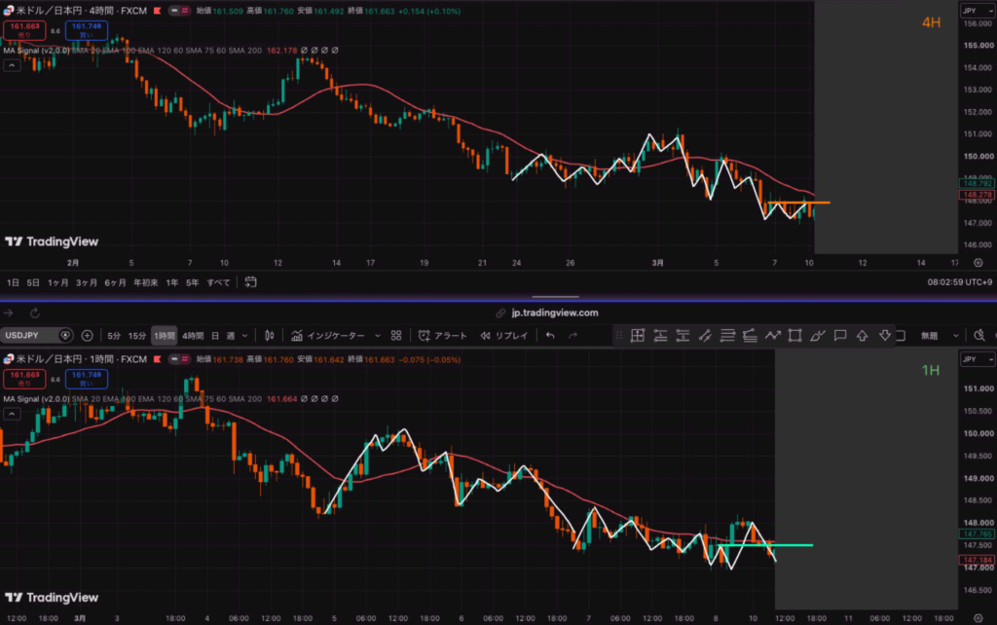
Task: Select the 1時間 timeframe button
Action: tap(164, 336)
